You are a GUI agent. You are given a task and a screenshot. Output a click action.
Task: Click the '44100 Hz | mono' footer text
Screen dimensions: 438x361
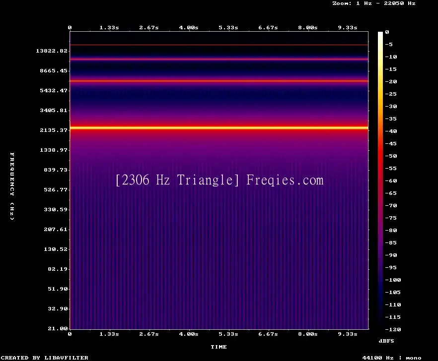392,358
